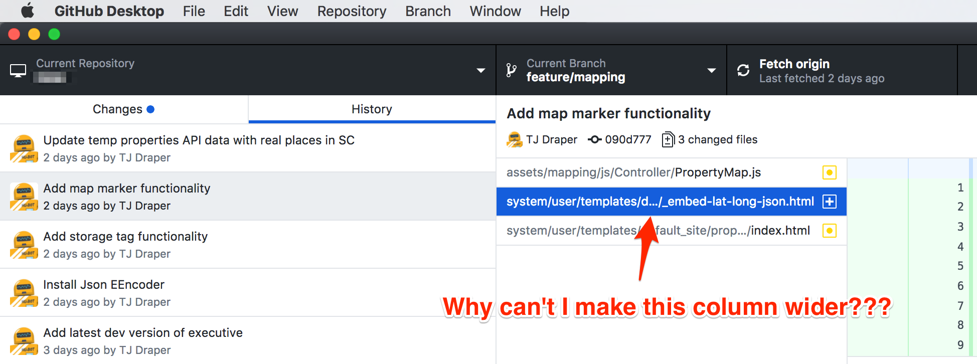Click the Fetch origin sync icon
Screen dimensions: 977x364
[743, 70]
